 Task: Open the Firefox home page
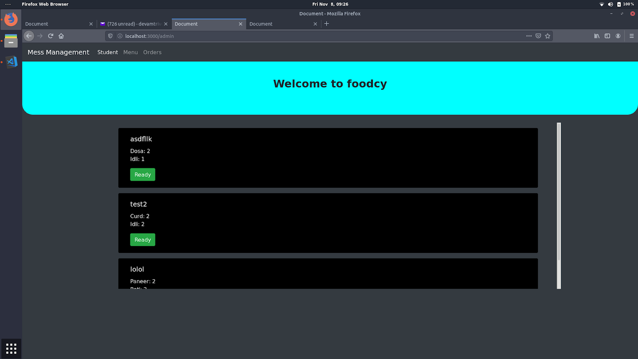(61, 36)
